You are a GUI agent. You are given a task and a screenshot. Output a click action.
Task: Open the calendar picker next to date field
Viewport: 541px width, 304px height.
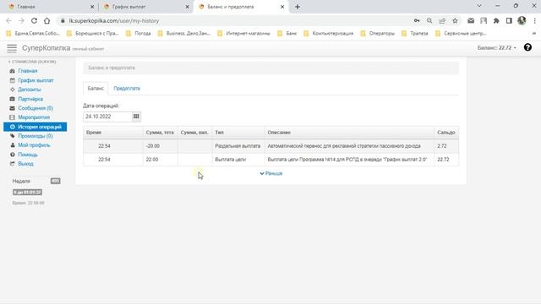[x=136, y=117]
